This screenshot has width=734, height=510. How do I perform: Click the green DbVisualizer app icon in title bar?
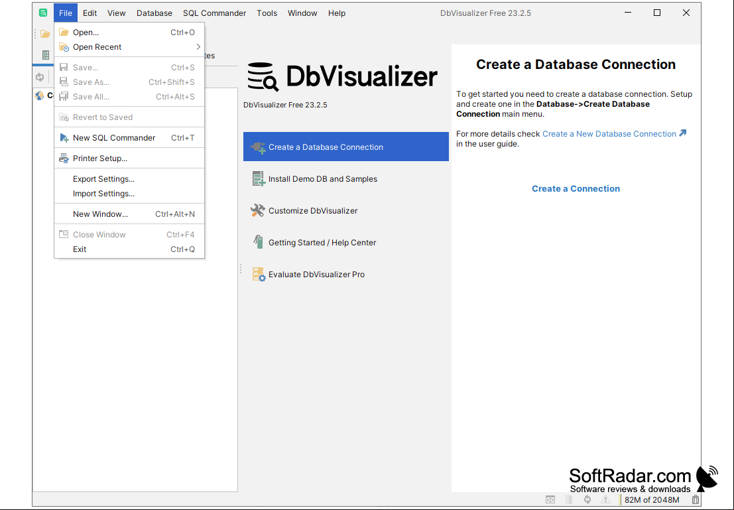(43, 13)
